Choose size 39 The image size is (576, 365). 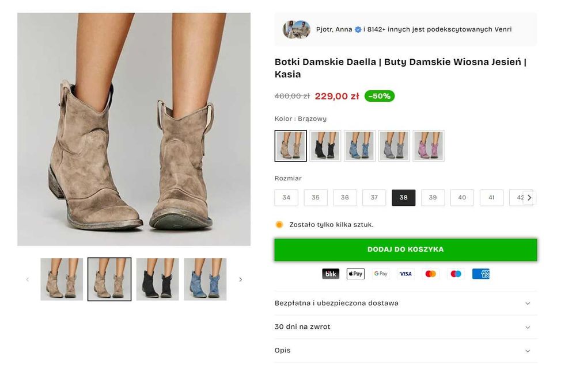pyautogui.click(x=433, y=198)
